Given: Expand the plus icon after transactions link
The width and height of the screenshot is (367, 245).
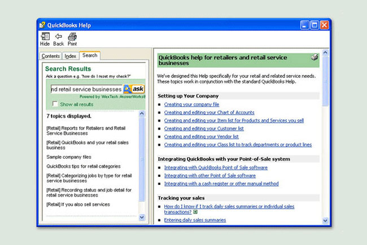Looking at the screenshot, I should [195, 212].
